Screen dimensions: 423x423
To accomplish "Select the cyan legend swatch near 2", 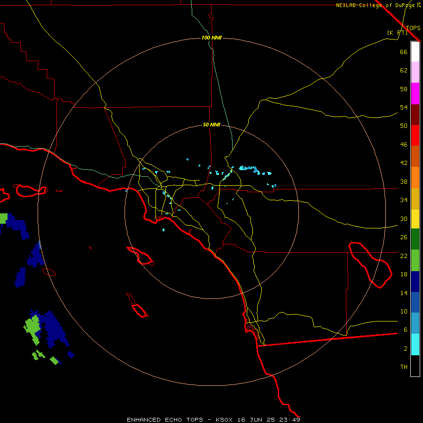I will click(x=415, y=345).
